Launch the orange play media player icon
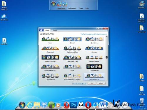This screenshot has height=110, width=147. click(x=58, y=105)
